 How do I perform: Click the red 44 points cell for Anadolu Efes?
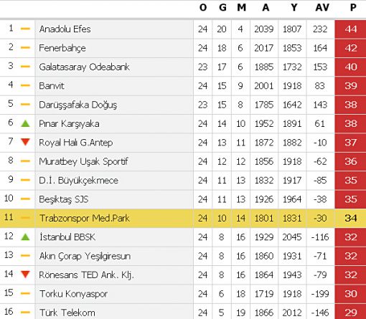pos(350,29)
